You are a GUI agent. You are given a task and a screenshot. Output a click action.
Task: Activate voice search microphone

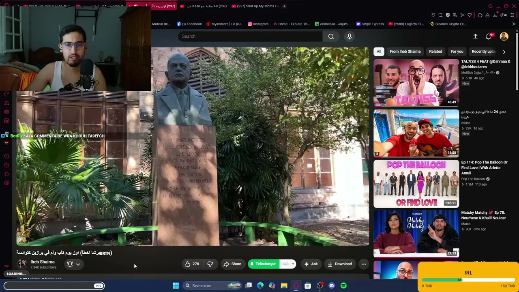coord(350,36)
